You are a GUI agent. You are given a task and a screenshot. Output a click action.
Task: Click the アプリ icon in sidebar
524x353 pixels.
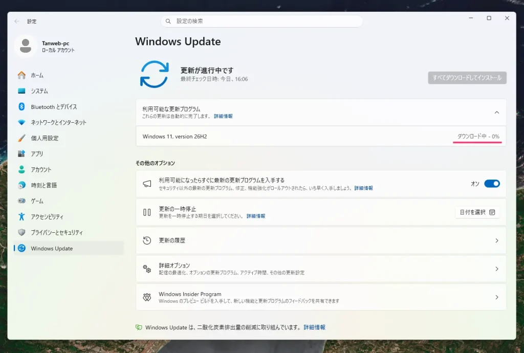coord(21,153)
